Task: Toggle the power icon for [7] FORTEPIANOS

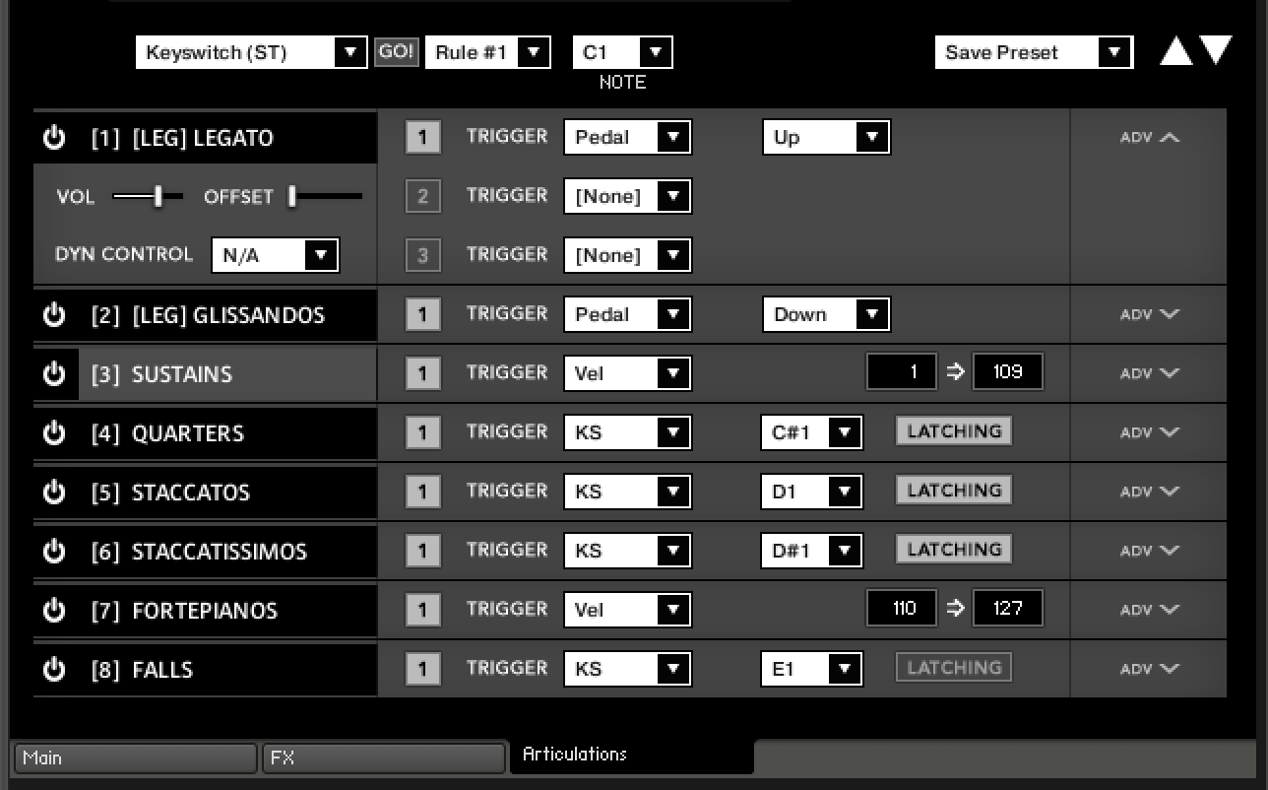Action: click(53, 610)
